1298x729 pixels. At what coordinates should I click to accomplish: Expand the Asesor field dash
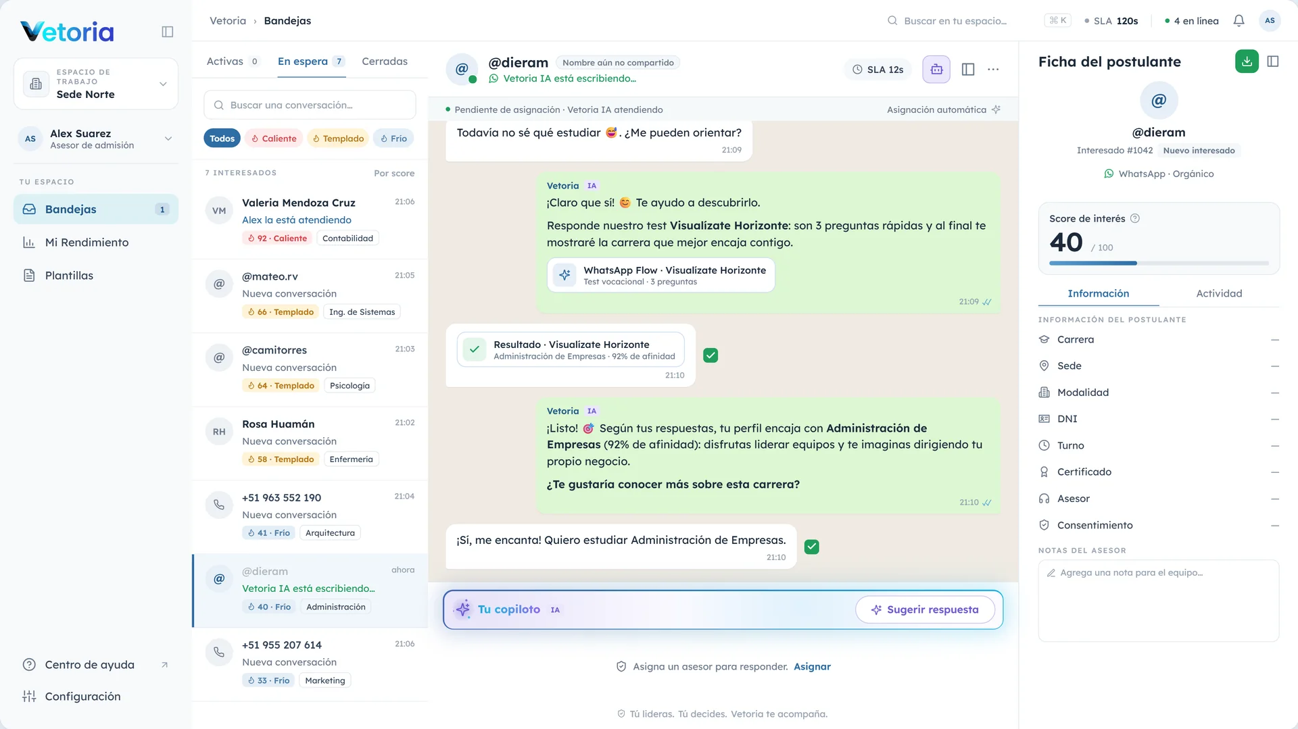click(x=1274, y=499)
